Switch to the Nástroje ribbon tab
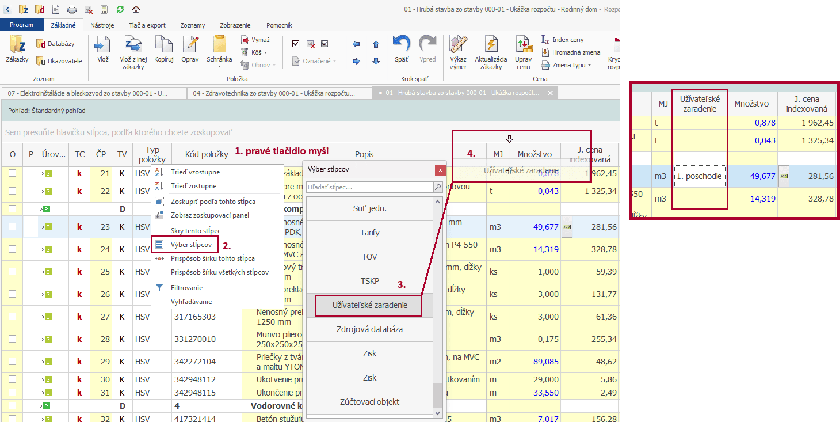 102,25
